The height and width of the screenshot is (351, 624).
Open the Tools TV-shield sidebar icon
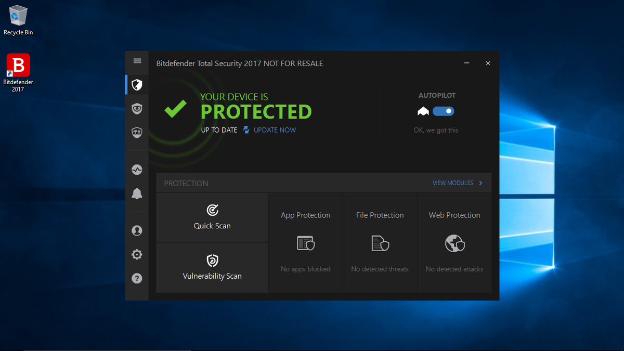[137, 133]
